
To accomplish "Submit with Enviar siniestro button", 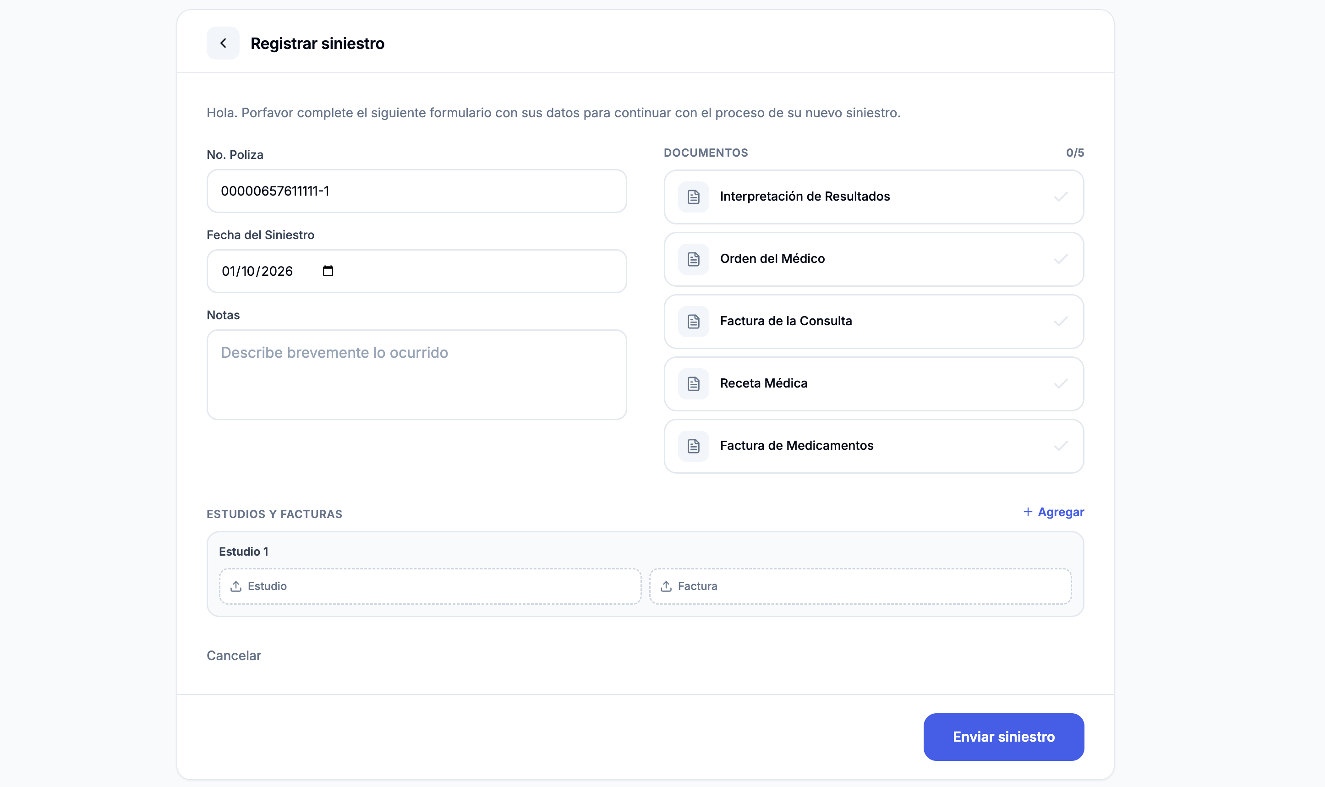I will click(1003, 737).
